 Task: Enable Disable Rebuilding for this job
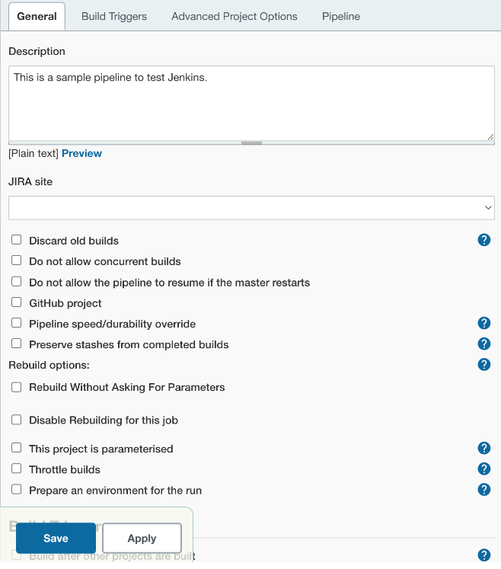point(16,420)
